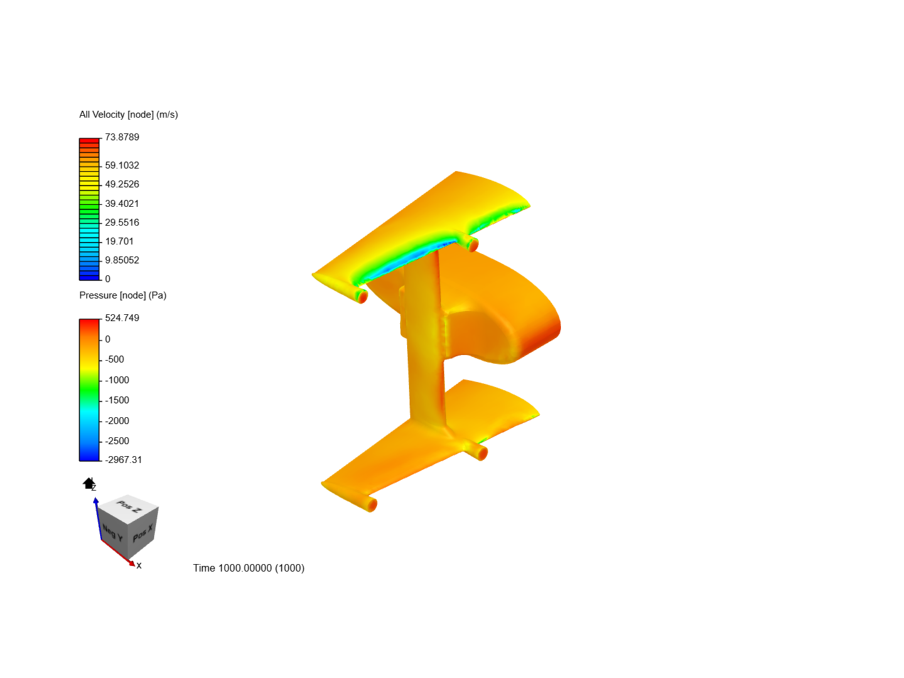Screen dimensions: 904x678
Task: Select the pressure legend value -1000
Action: point(117,380)
